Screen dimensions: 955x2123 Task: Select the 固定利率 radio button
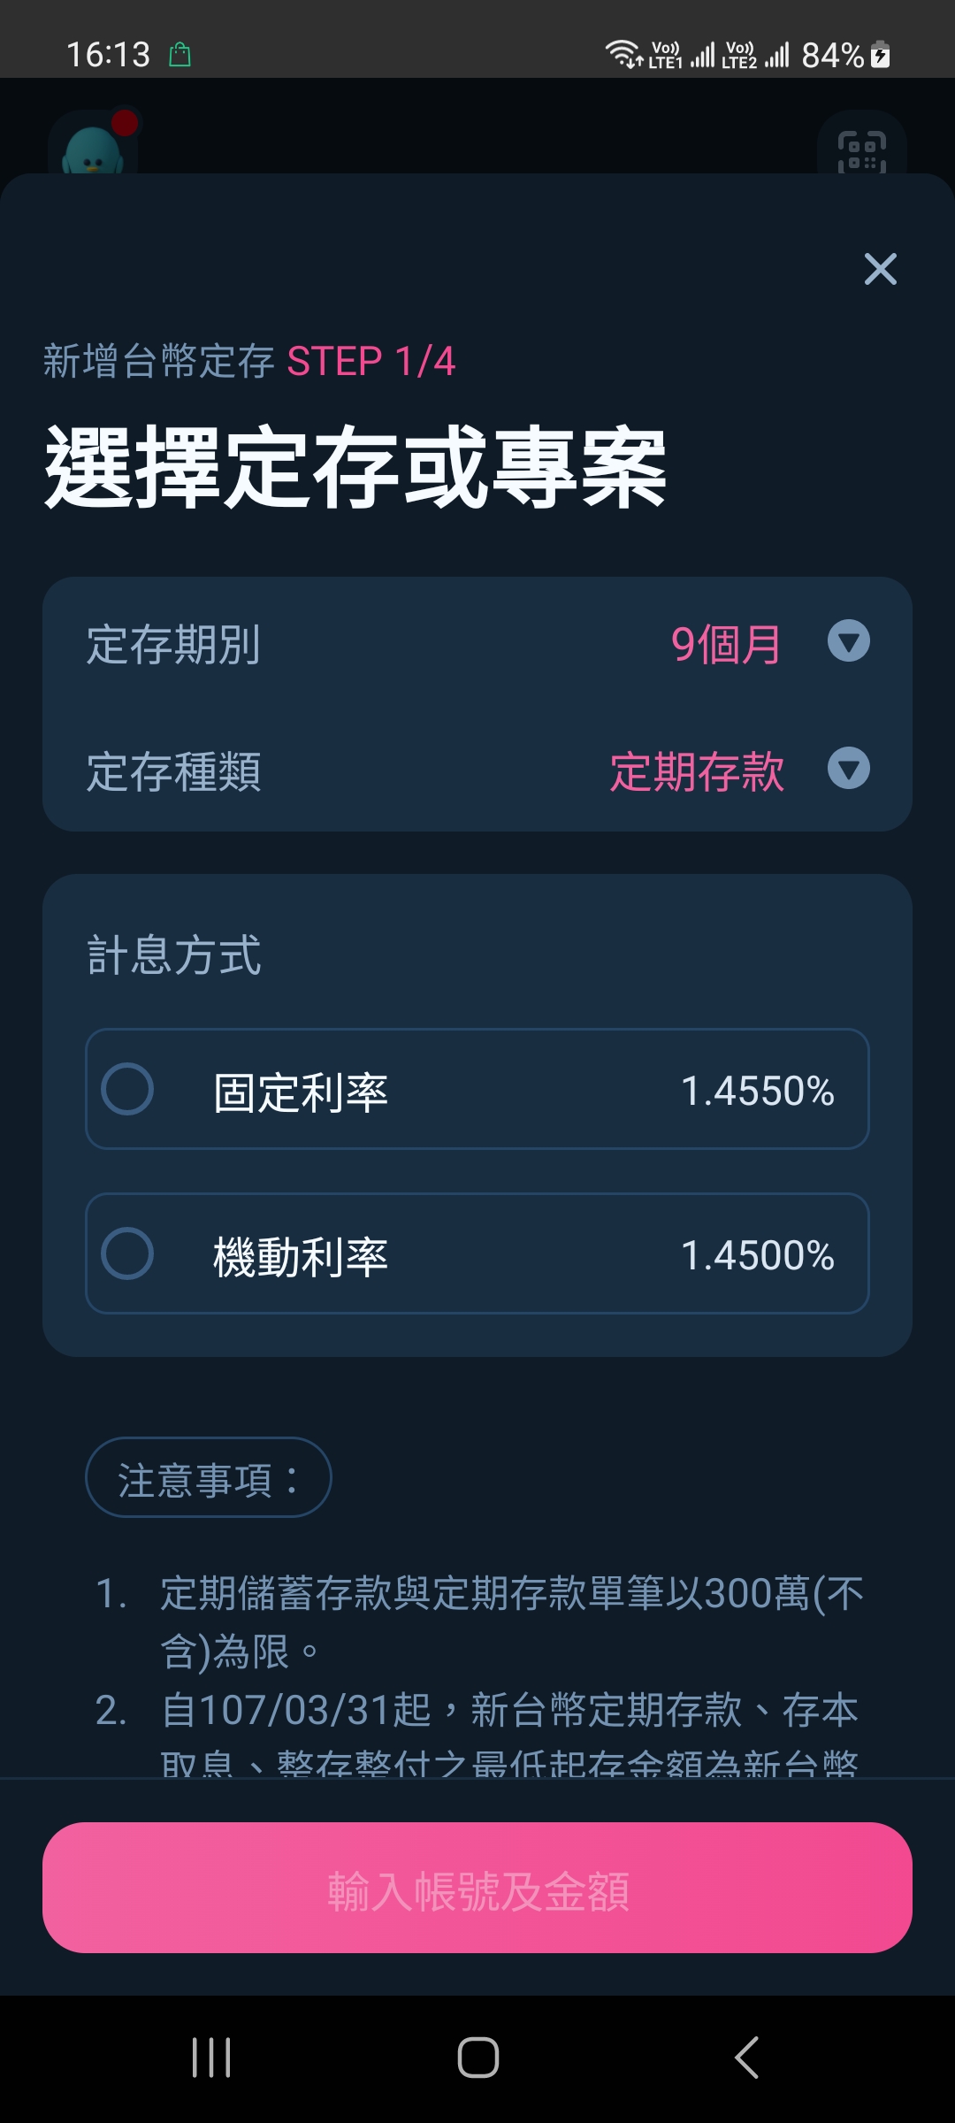pyautogui.click(x=127, y=1089)
